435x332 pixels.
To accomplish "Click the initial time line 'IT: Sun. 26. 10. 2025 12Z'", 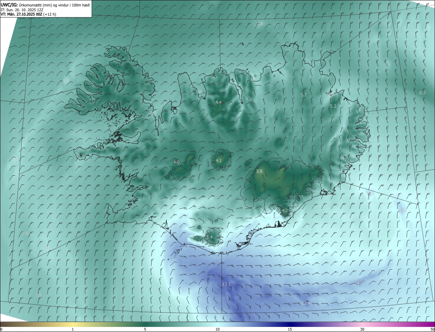I will (22, 10).
